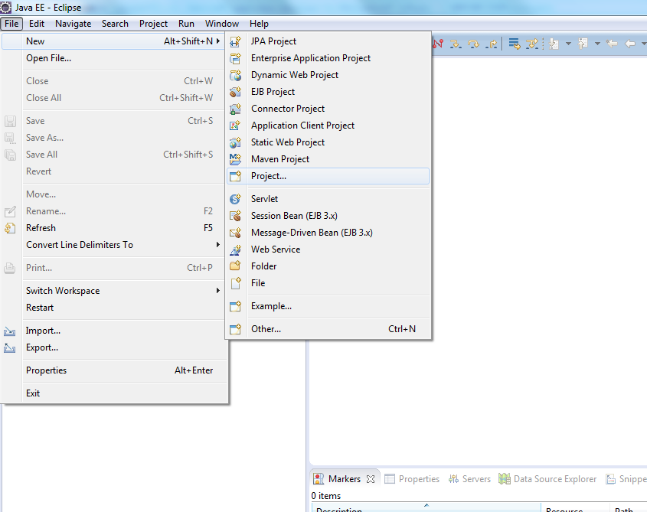
Task: Click the Import icon beside Import menu entry
Action: click(10, 330)
